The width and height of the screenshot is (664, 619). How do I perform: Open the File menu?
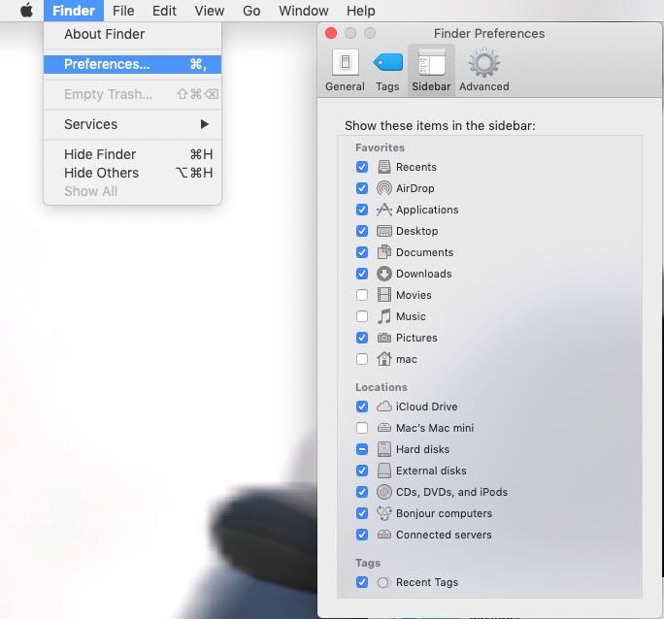point(123,11)
